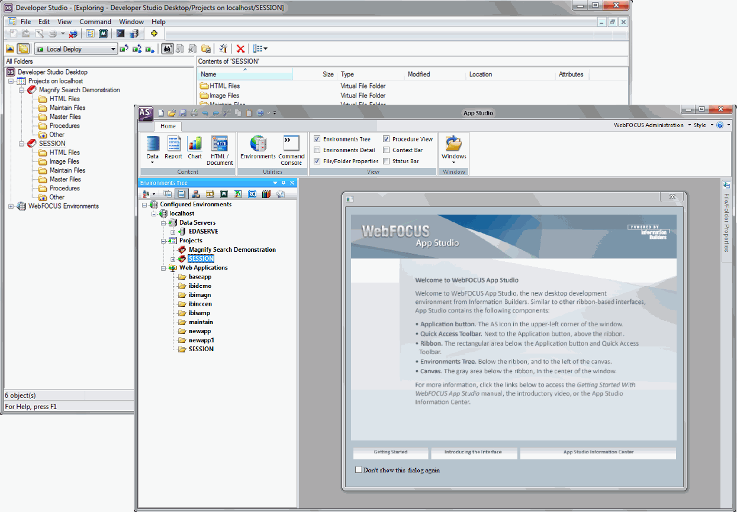Viewport: 737px width, 512px height.
Task: Click the New document icon in the Quick Access Toolbar
Action: [x=161, y=113]
